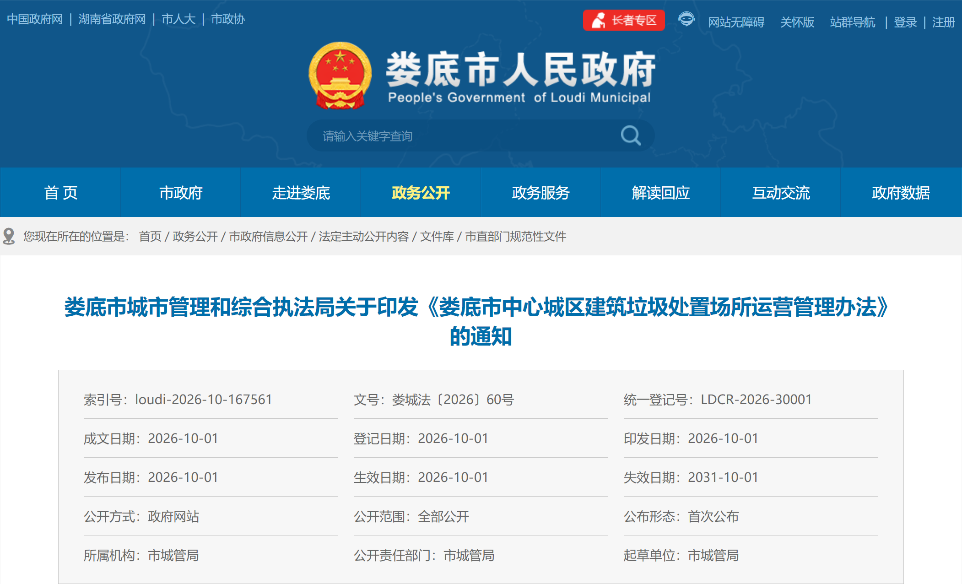Open the 走进娄底 navigation item
The height and width of the screenshot is (584, 962).
(x=301, y=192)
